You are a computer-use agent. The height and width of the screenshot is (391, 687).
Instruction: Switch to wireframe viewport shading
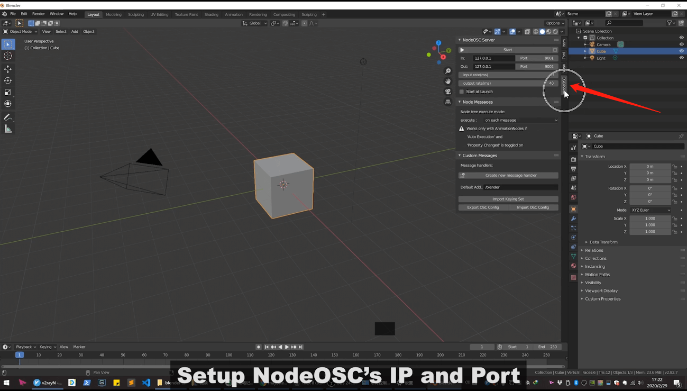click(536, 32)
